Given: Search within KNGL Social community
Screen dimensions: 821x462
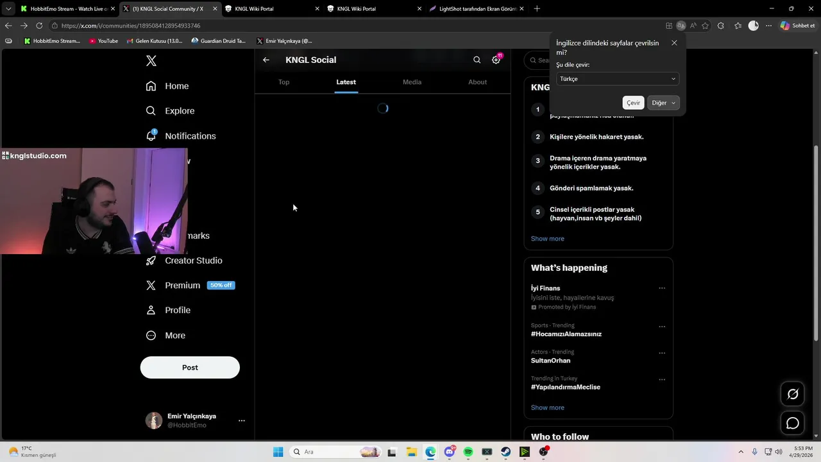Looking at the screenshot, I should (x=477, y=60).
